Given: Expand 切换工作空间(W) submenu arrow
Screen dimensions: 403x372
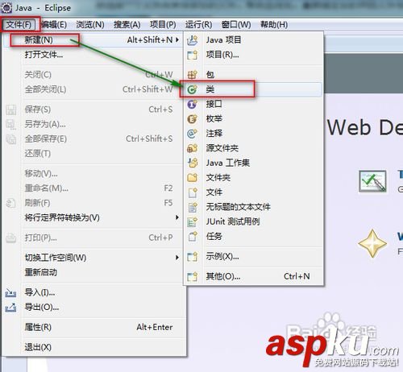Looking at the screenshot, I should pos(177,258).
